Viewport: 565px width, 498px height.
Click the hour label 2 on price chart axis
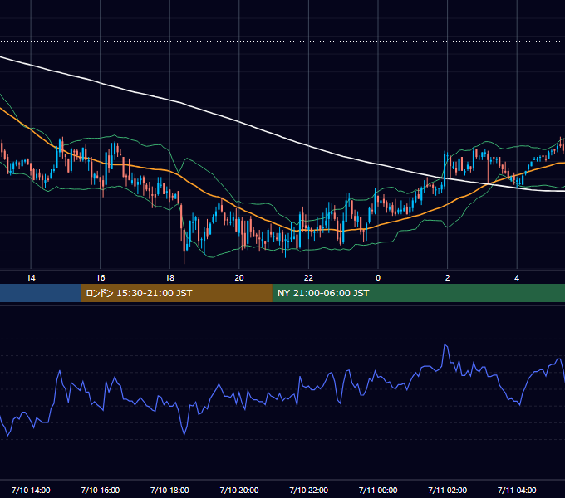point(448,278)
